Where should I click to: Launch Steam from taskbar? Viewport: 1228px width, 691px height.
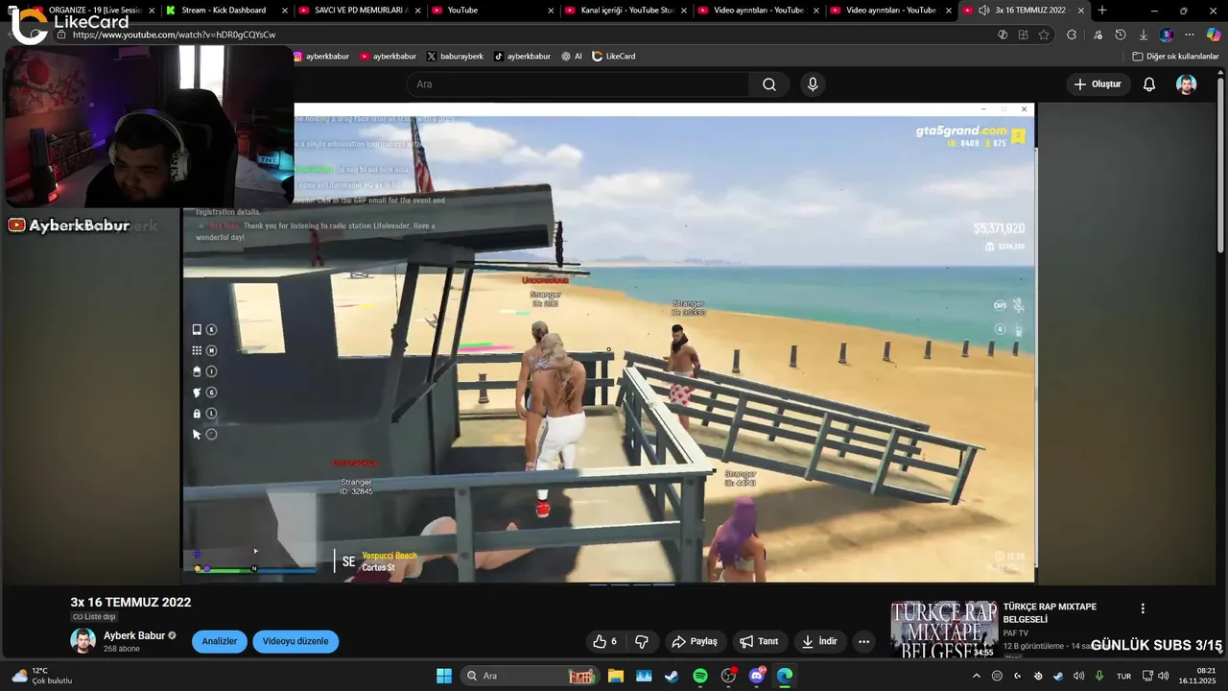(672, 676)
